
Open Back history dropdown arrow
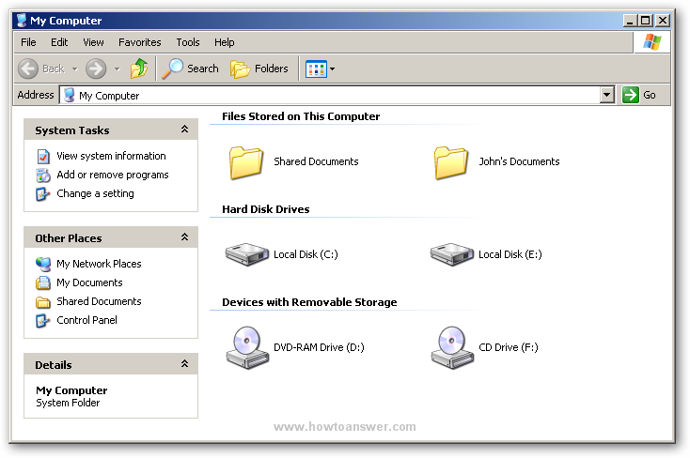(75, 69)
